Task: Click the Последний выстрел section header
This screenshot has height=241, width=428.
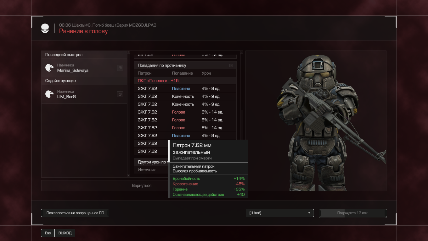Action: pos(84,55)
